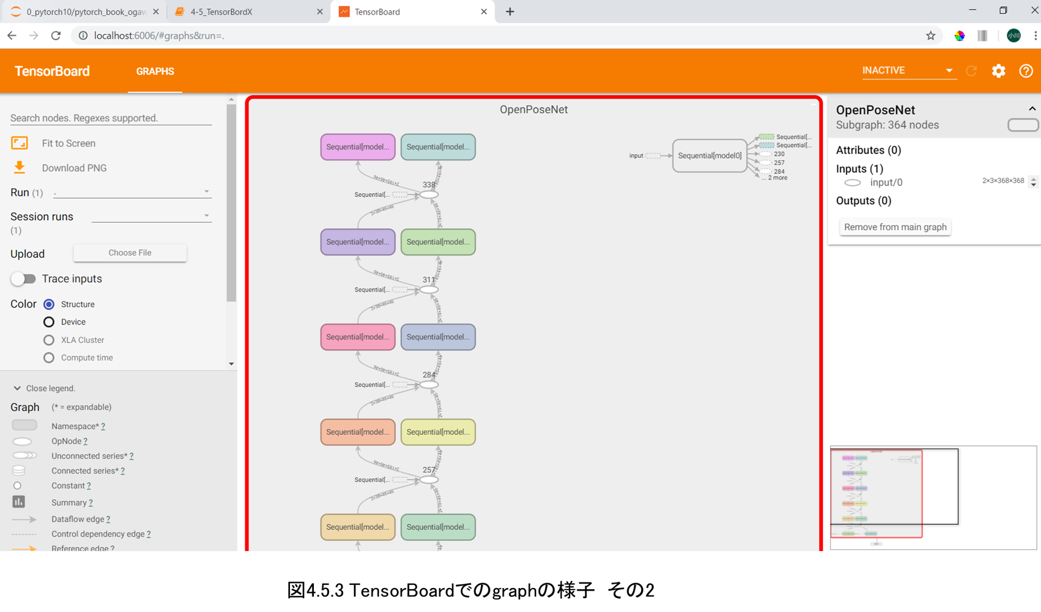Select the Device color radio button
The height and width of the screenshot is (612, 1041).
coord(48,322)
